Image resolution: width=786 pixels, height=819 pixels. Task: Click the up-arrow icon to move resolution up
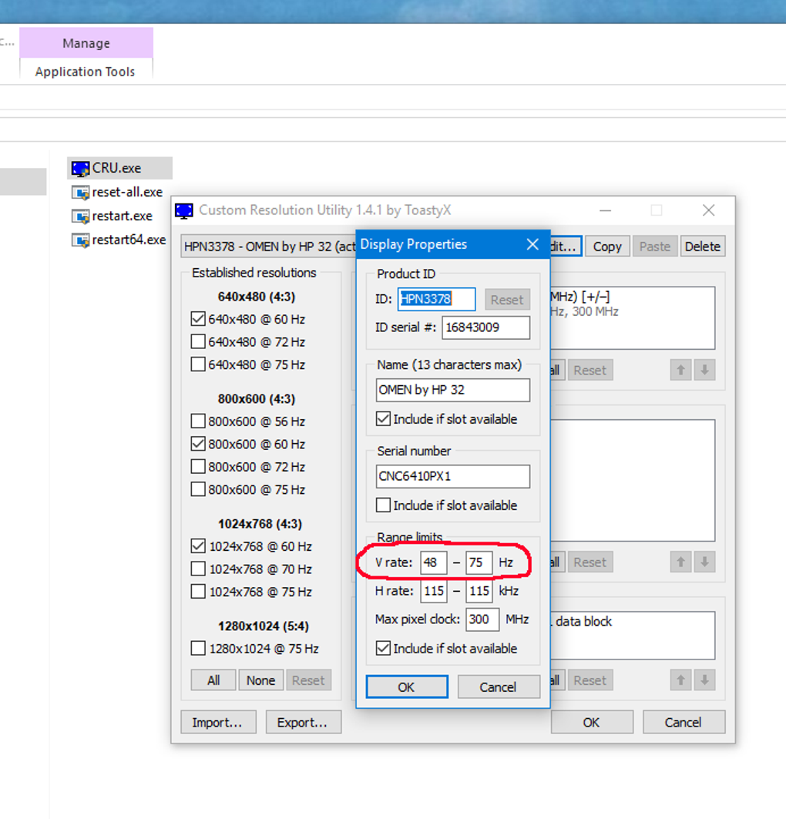pyautogui.click(x=680, y=370)
